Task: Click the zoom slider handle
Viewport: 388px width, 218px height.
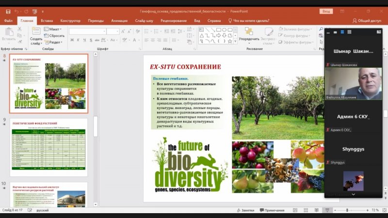Action: coord(347,210)
